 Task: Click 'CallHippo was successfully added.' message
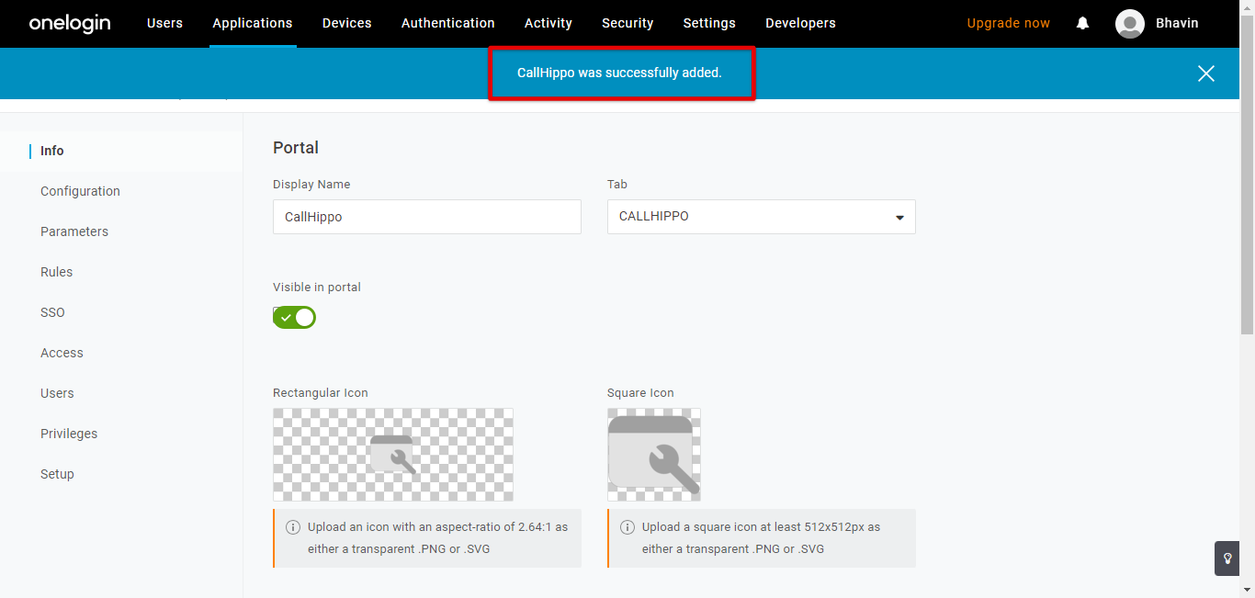pyautogui.click(x=620, y=73)
